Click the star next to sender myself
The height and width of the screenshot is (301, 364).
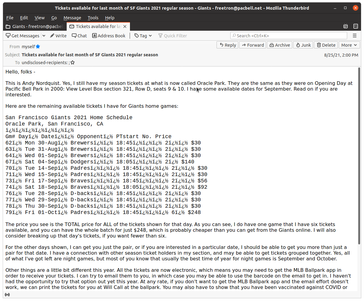click(38, 47)
